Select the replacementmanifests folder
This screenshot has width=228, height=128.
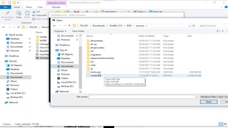[x=102, y=58]
